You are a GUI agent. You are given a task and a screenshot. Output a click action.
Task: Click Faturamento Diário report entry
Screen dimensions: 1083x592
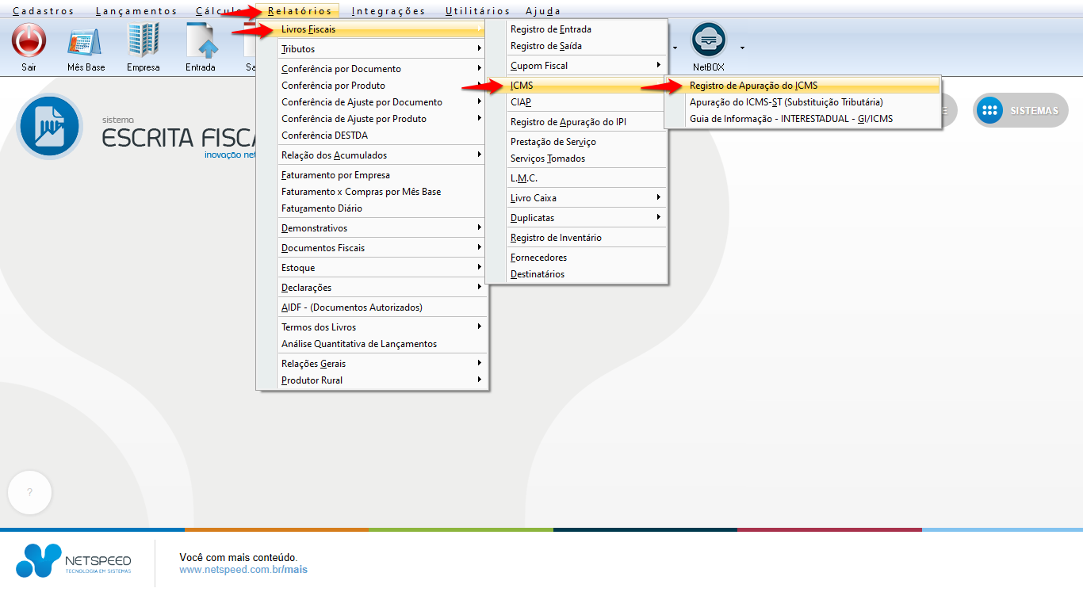322,208
